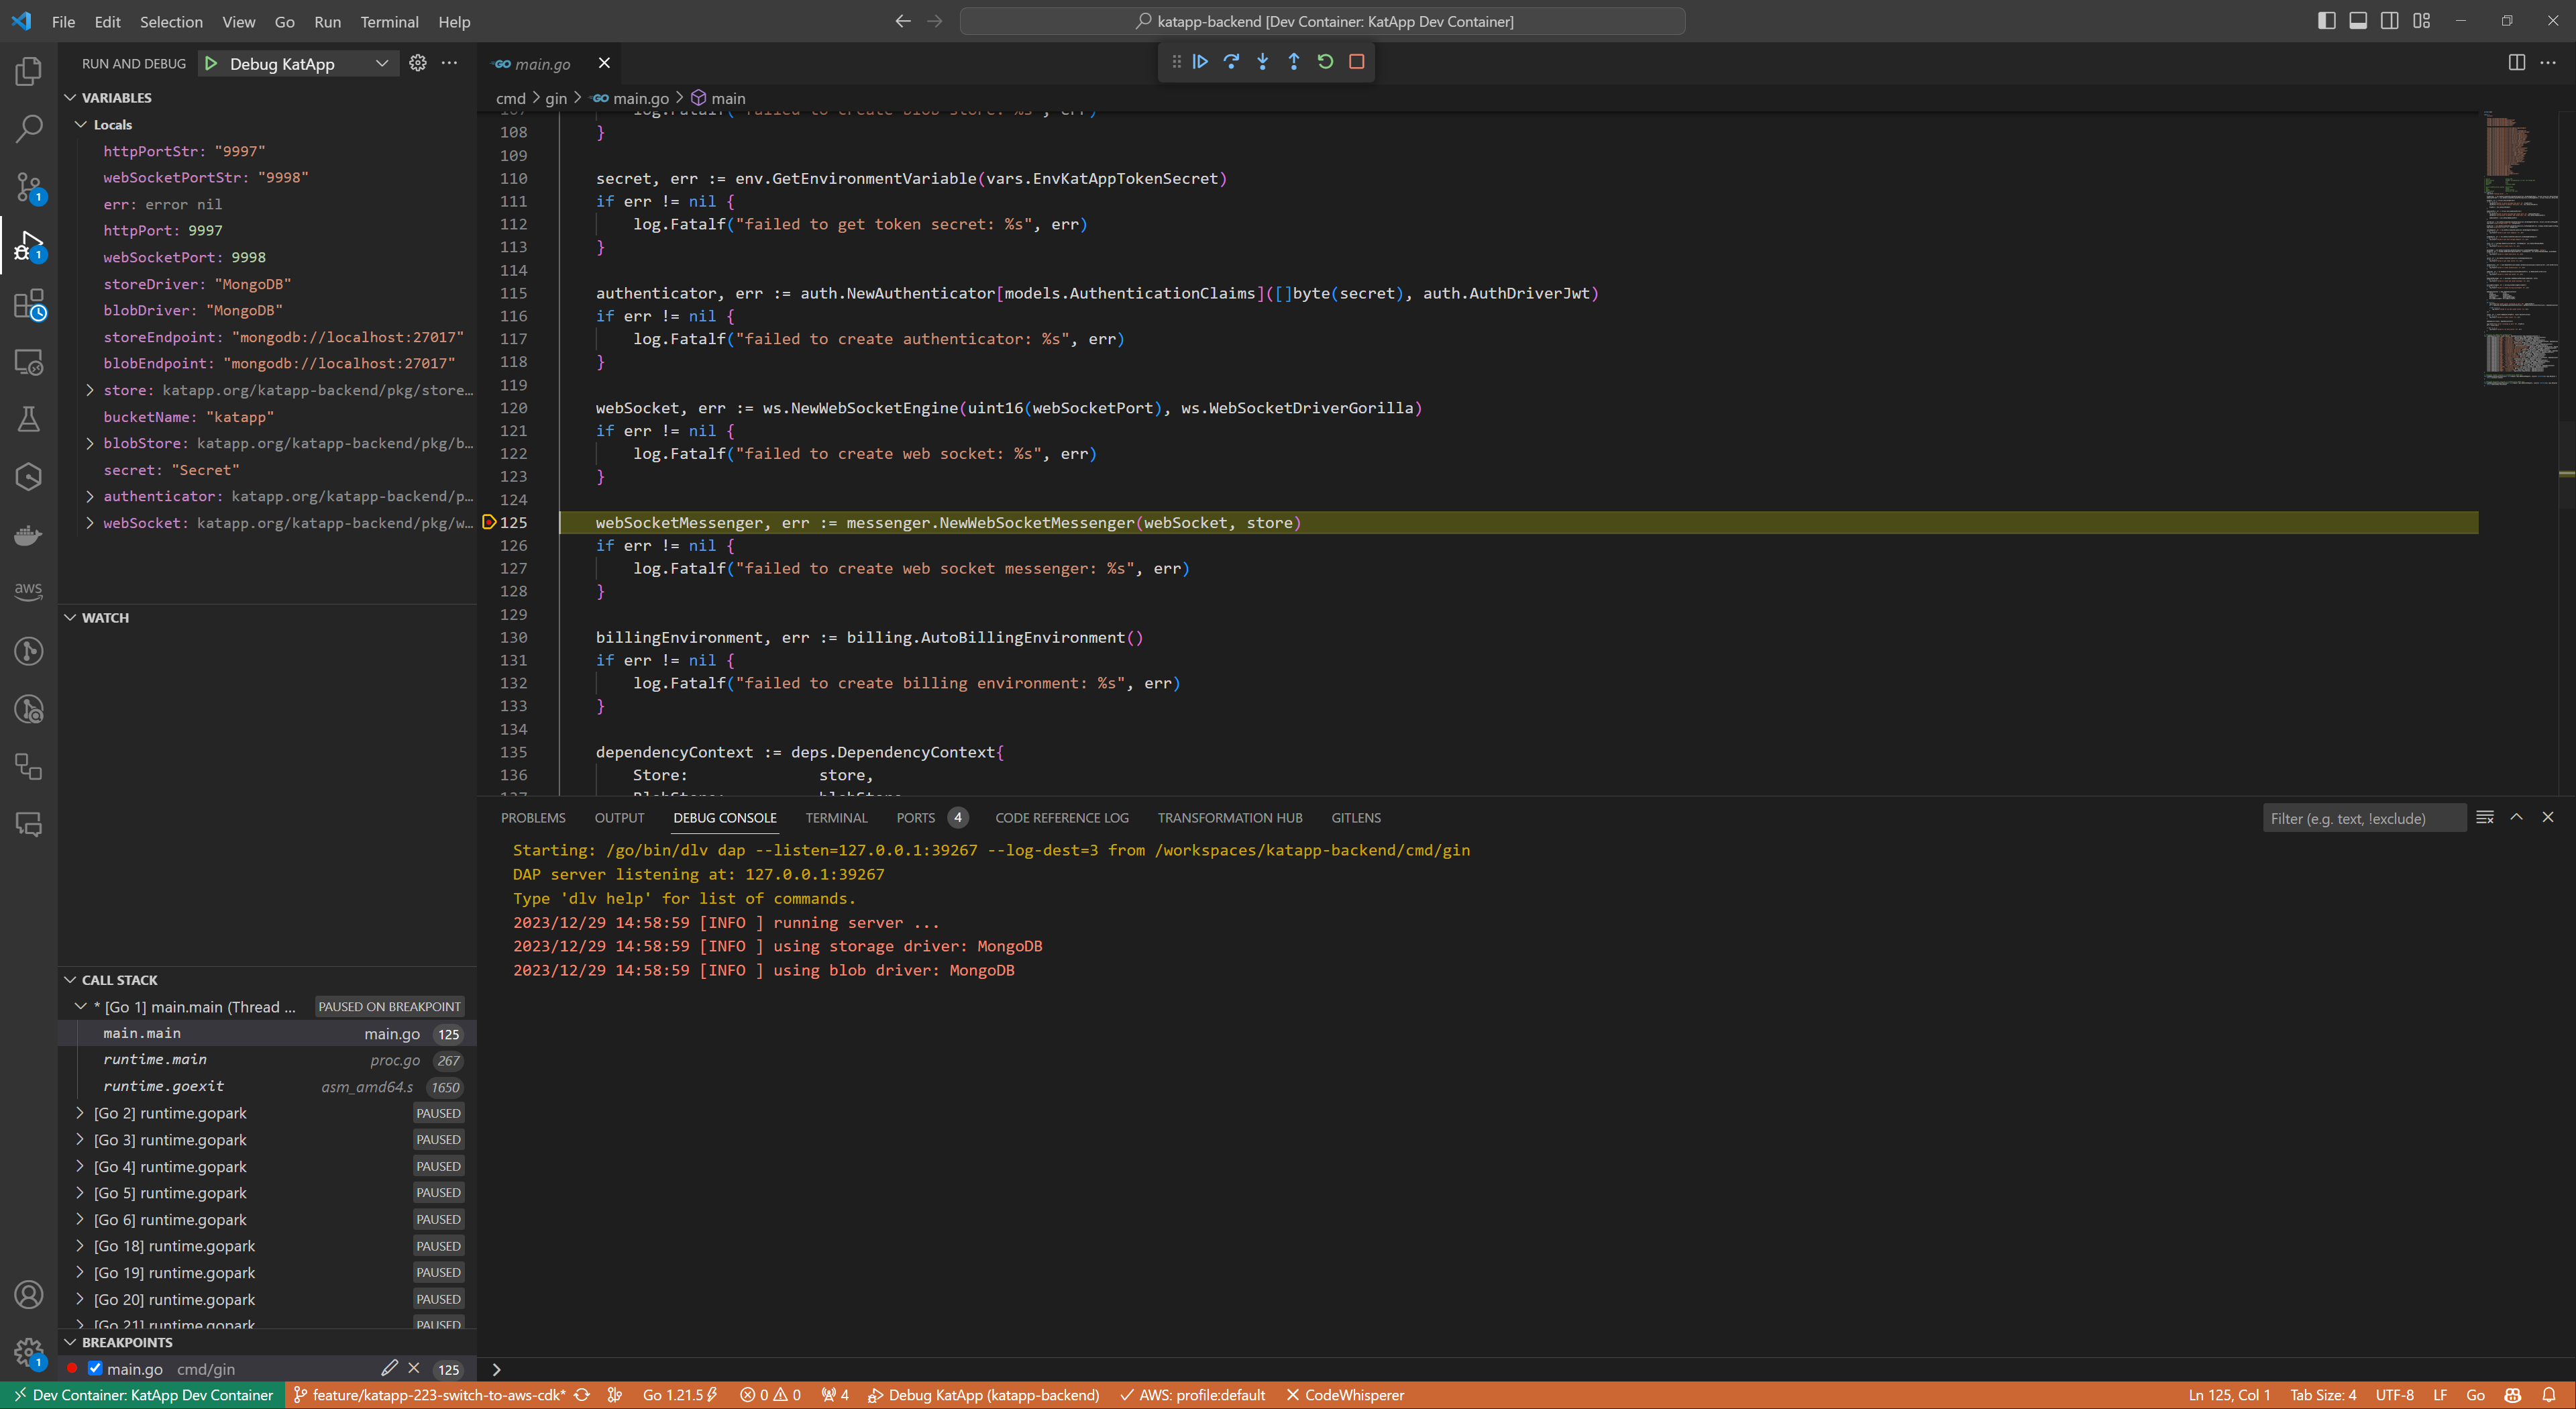Click Tab Size: 4 status item
The height and width of the screenshot is (1409, 2576).
[x=2323, y=1395]
